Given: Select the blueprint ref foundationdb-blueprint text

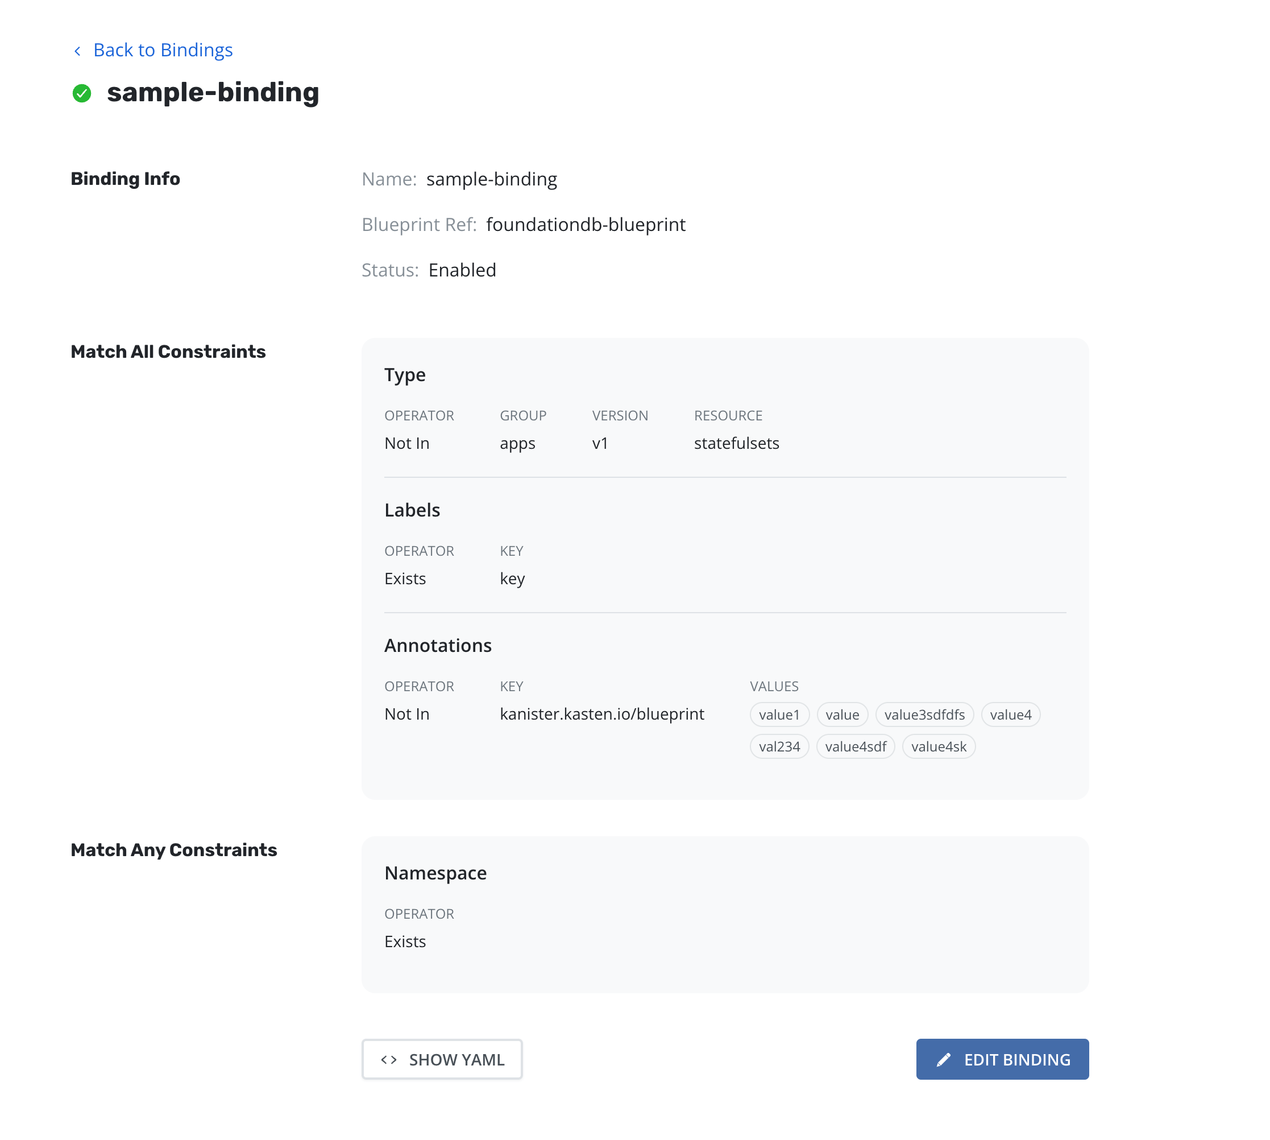Looking at the screenshot, I should (586, 224).
